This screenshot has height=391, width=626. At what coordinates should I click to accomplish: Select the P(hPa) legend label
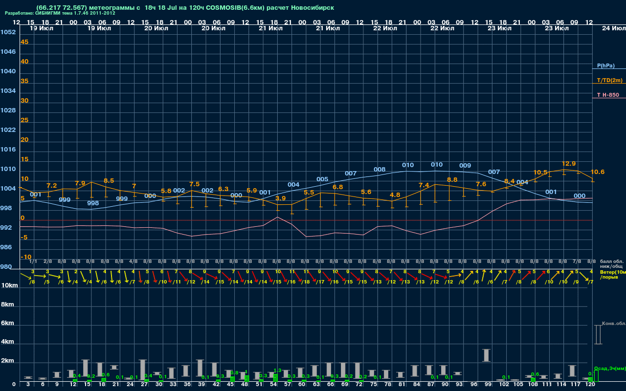point(606,65)
